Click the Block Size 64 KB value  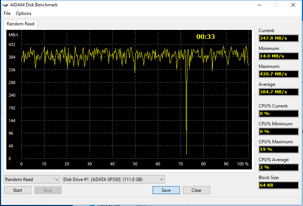pos(278,185)
